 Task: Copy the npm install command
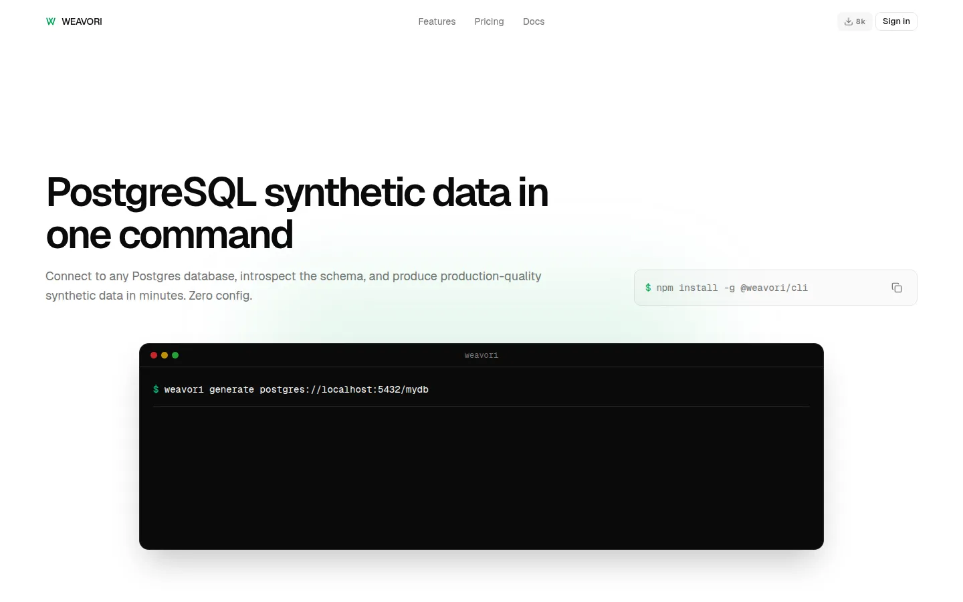[x=897, y=288]
